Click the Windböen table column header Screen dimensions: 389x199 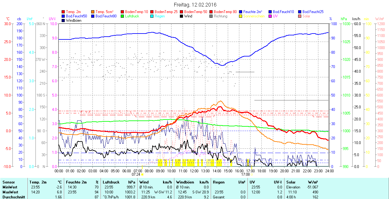pyautogui.click(x=185, y=182)
